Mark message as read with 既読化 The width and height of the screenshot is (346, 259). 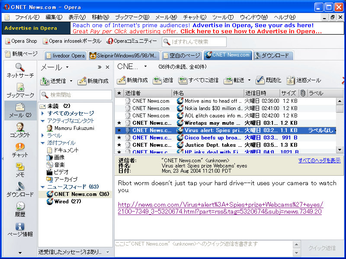[268, 80]
